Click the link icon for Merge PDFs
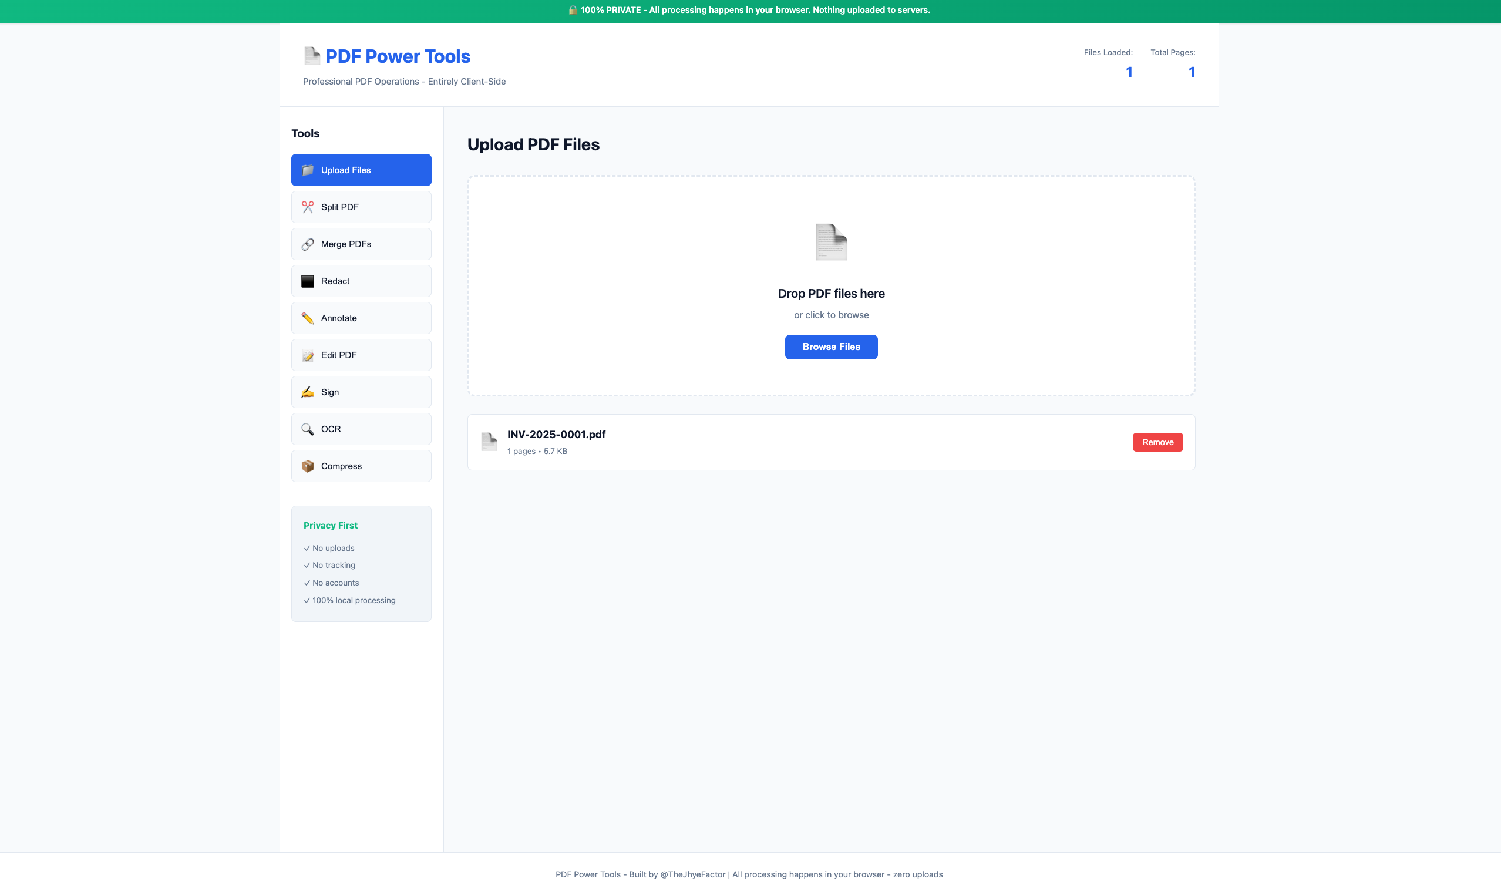Viewport: 1501px width, 888px height. point(308,244)
